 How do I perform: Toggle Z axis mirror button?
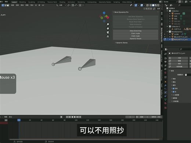click(151, 9)
